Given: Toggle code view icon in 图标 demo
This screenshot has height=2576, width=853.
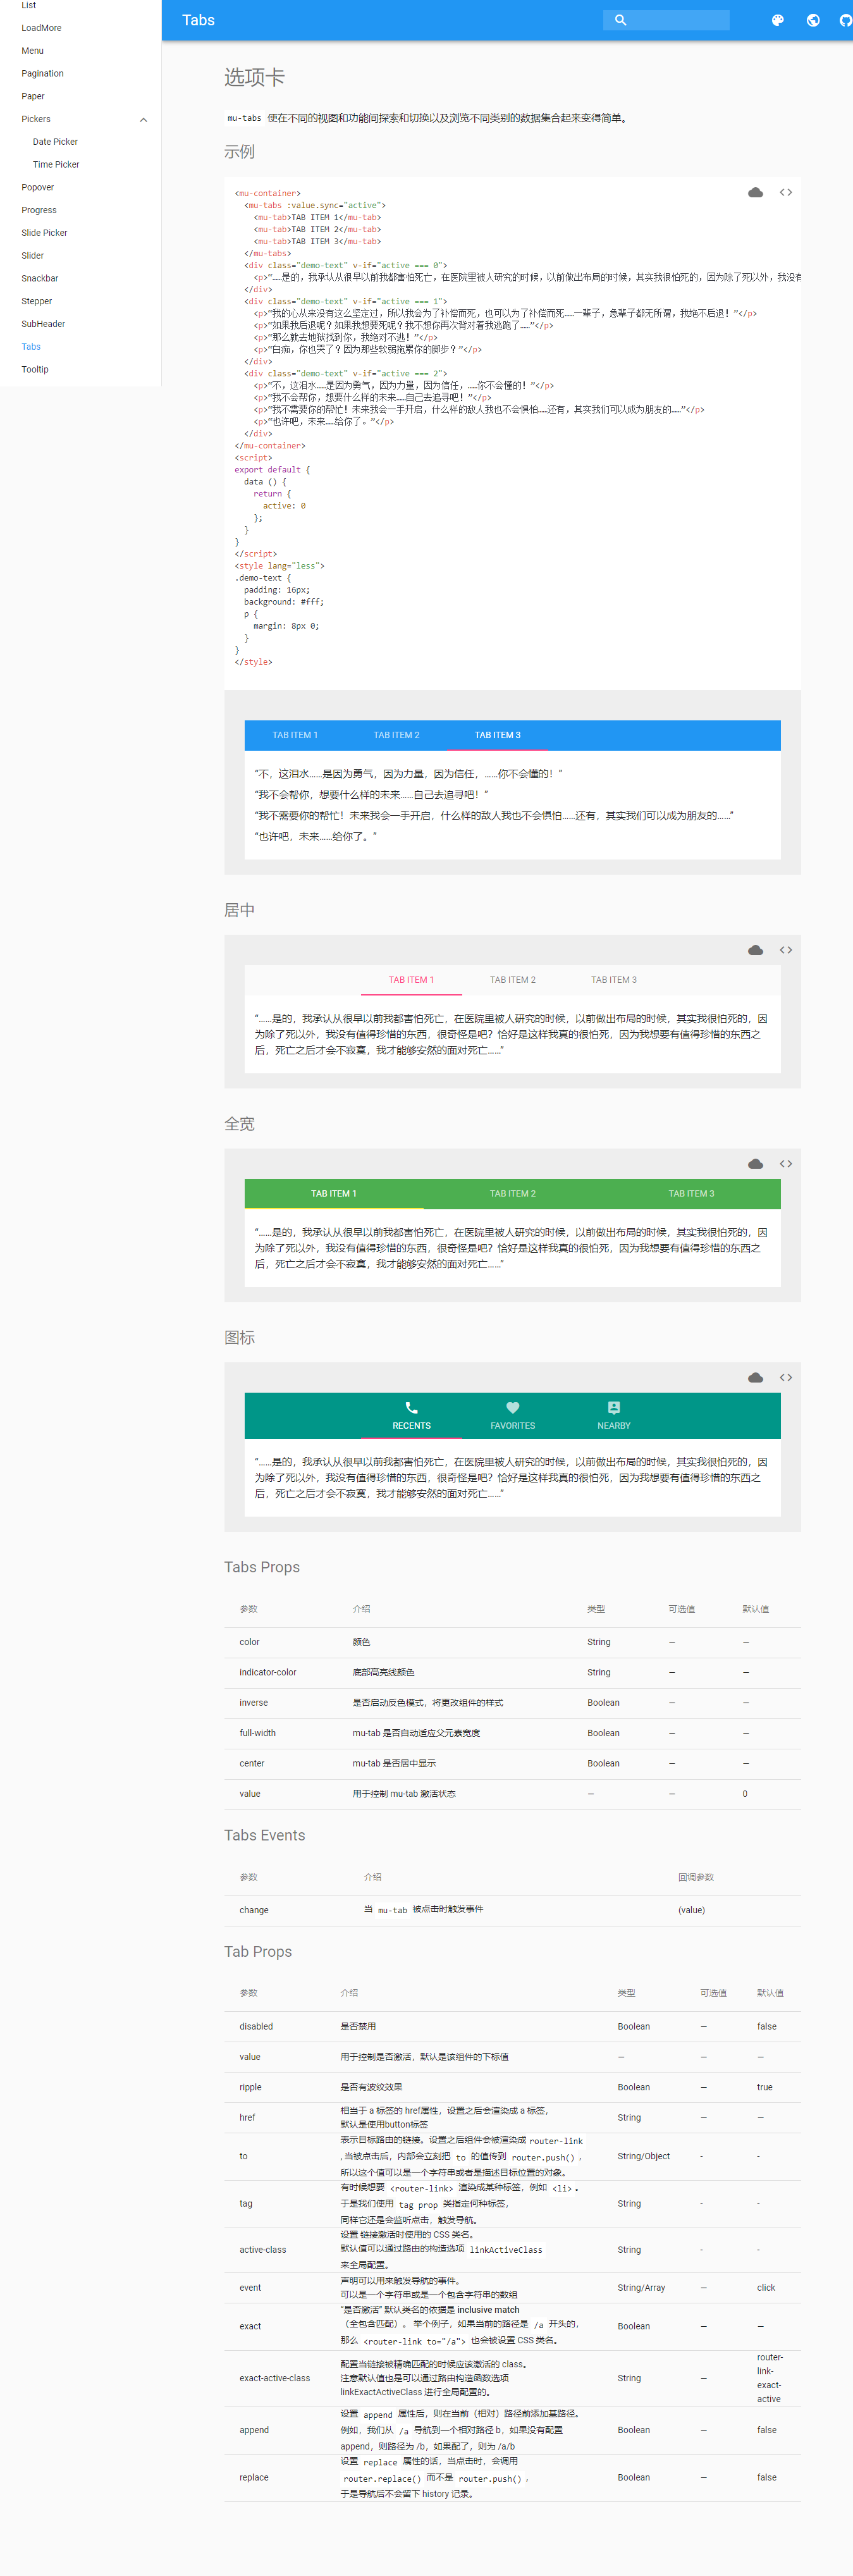Looking at the screenshot, I should (x=786, y=1378).
